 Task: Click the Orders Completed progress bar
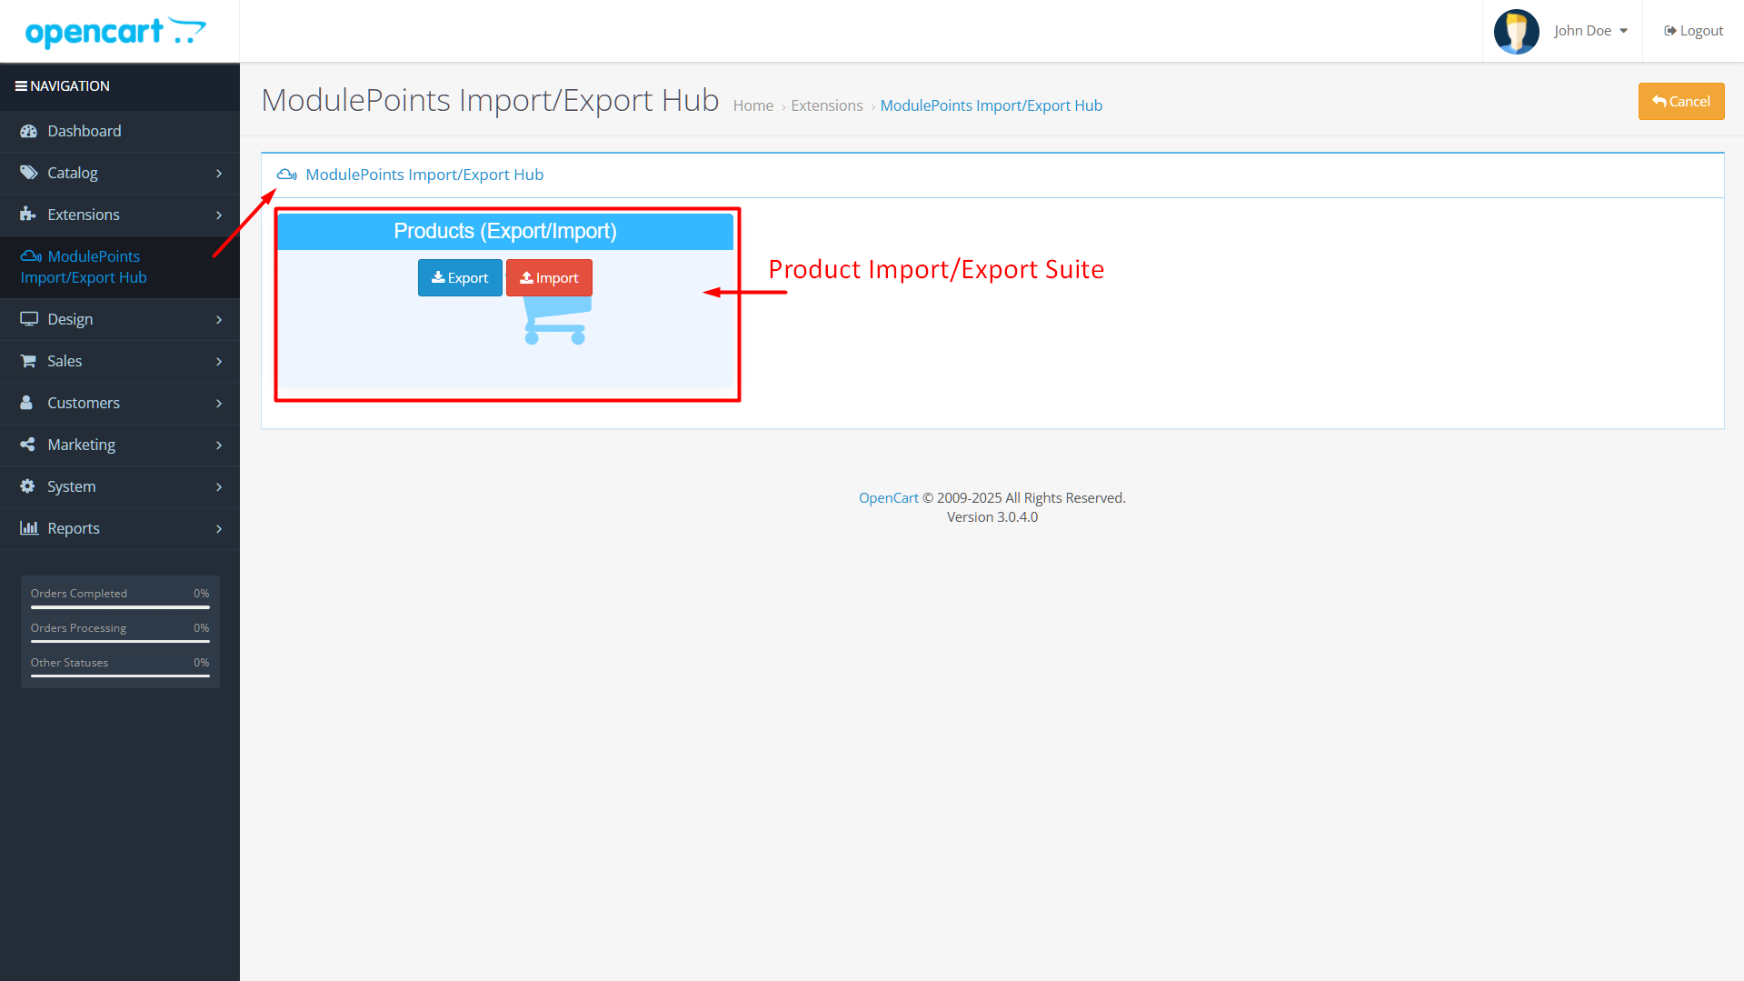pos(120,607)
